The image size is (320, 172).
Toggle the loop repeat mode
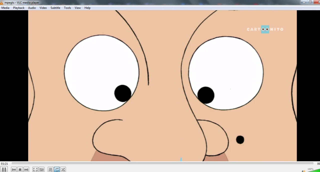[x=57, y=170]
